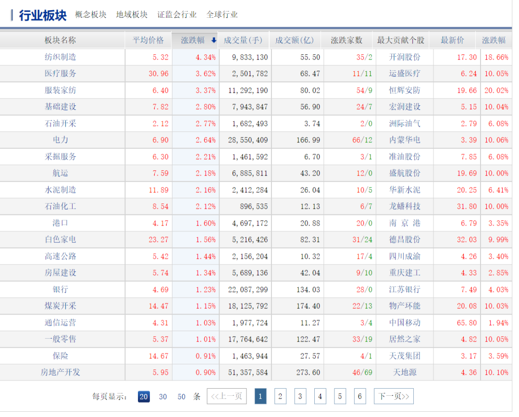519x417 pixels.
Task: Open the 房地产开发 sector link
Action: [61, 372]
